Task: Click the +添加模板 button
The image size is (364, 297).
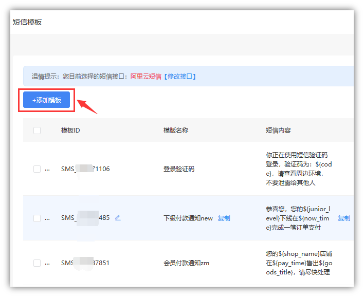Action: click(47, 100)
